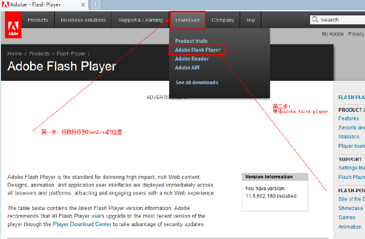Viewport: 365px width, 239px height.
Task: Click See all downloads link
Action: click(197, 82)
